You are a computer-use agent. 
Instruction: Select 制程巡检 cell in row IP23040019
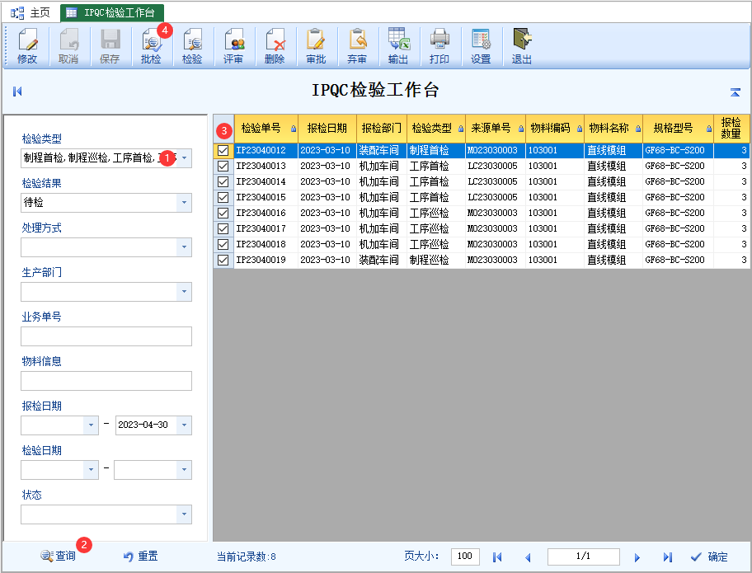click(x=436, y=260)
